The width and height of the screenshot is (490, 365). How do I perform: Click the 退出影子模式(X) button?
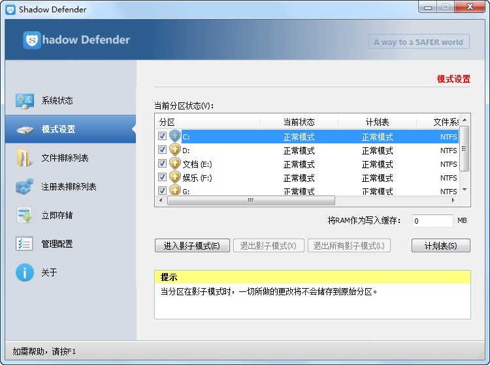coord(269,246)
